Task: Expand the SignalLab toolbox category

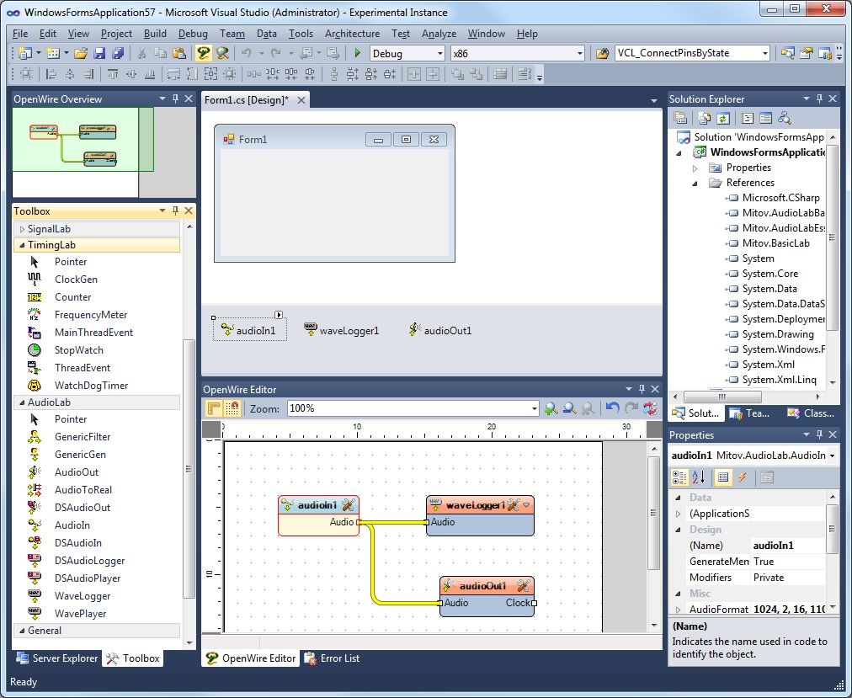Action: pos(22,229)
